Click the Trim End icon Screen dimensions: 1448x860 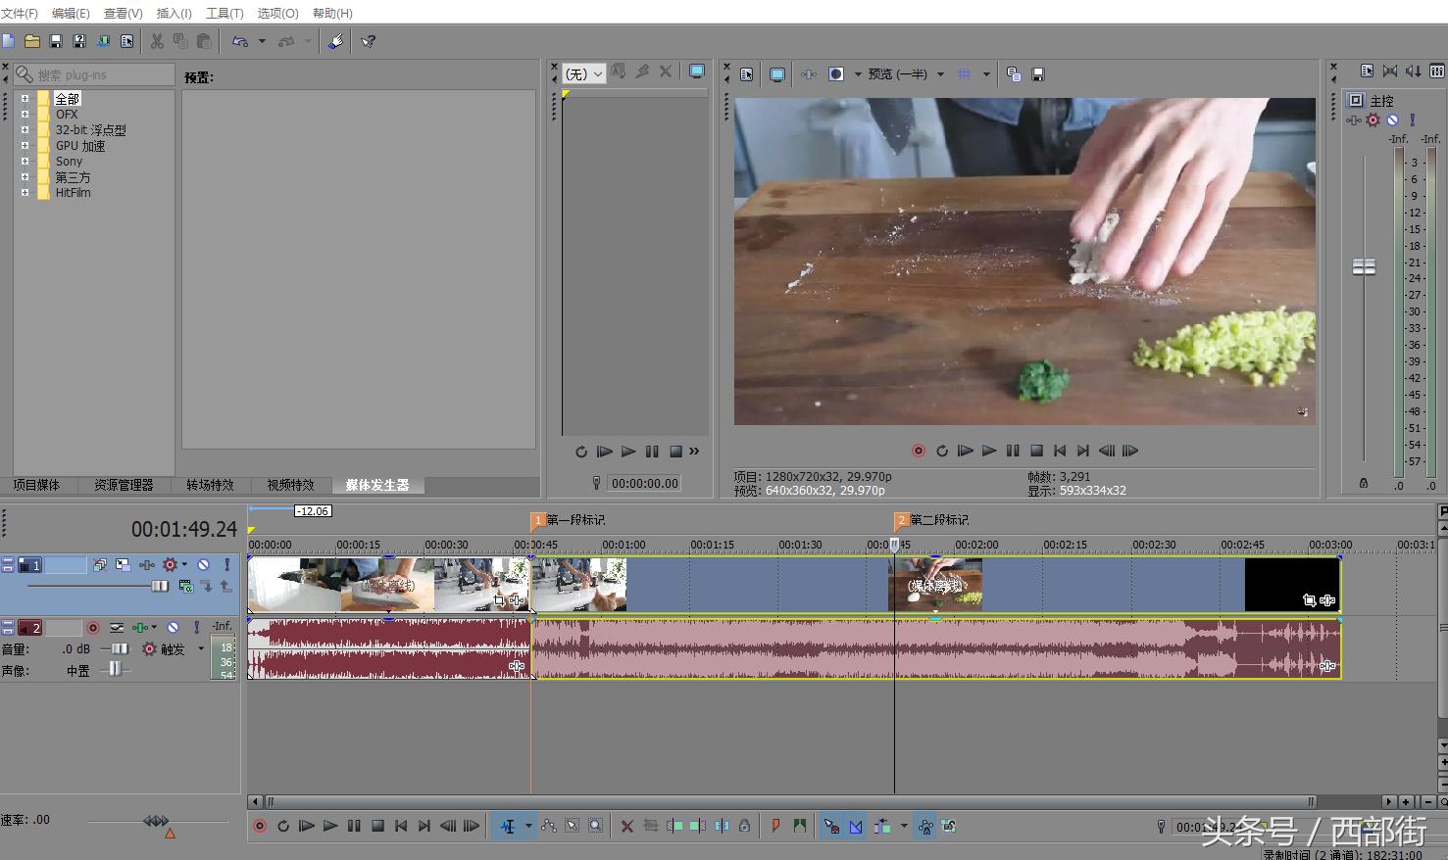698,827
